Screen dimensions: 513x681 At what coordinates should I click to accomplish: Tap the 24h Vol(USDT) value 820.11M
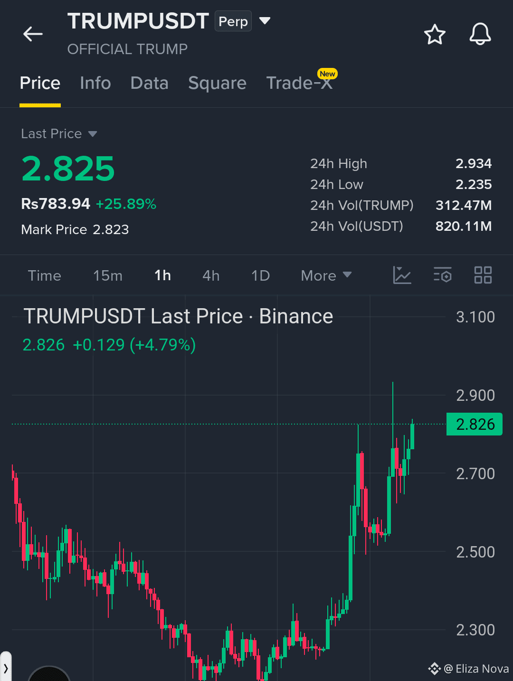464,226
